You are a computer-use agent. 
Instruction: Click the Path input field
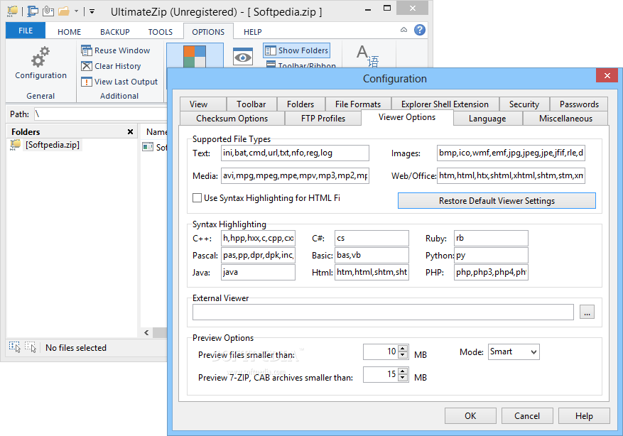pyautogui.click(x=100, y=114)
